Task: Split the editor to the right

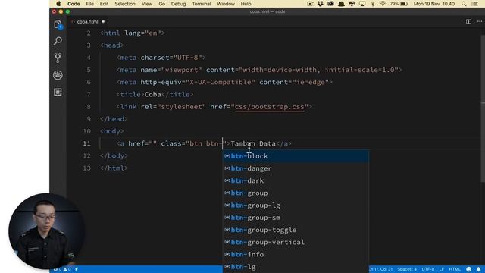Action: [x=468, y=21]
